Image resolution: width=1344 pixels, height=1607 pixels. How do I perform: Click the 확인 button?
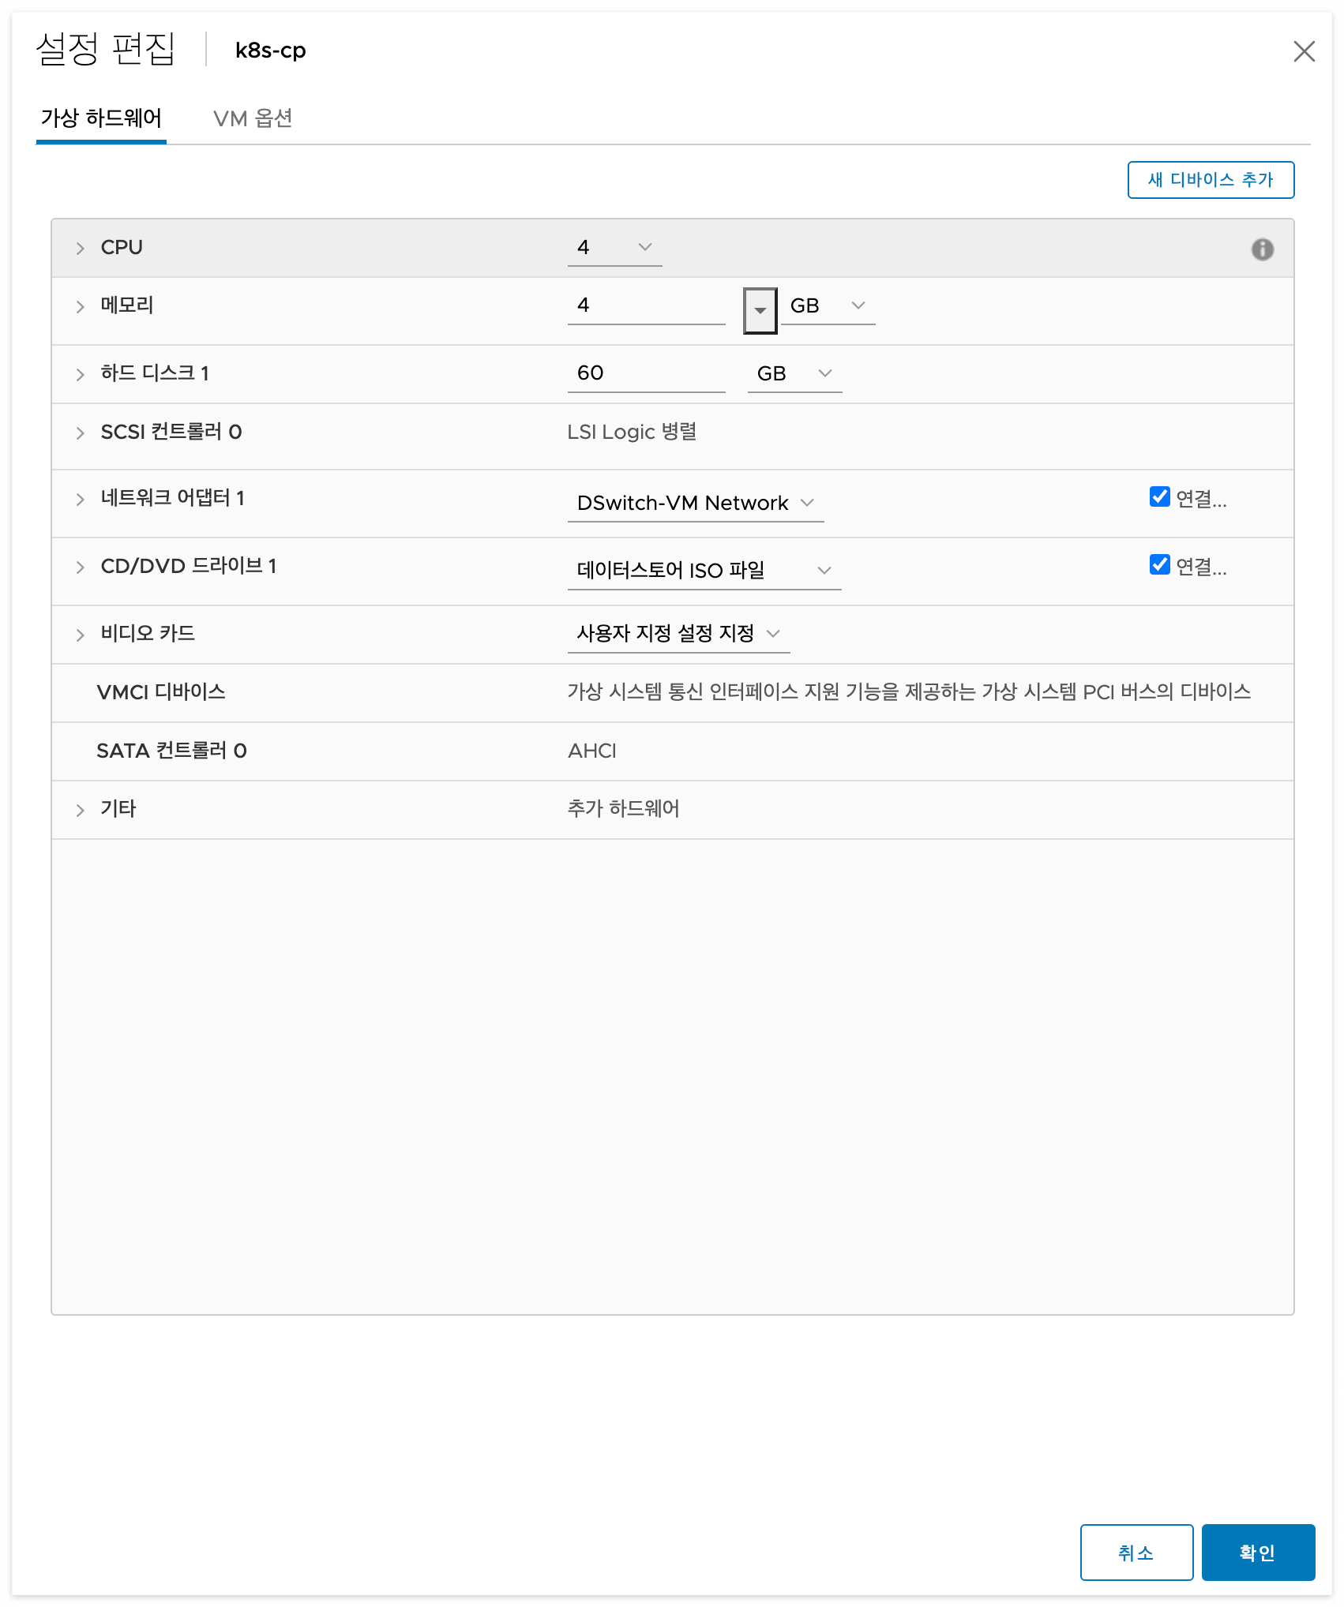coord(1258,1553)
